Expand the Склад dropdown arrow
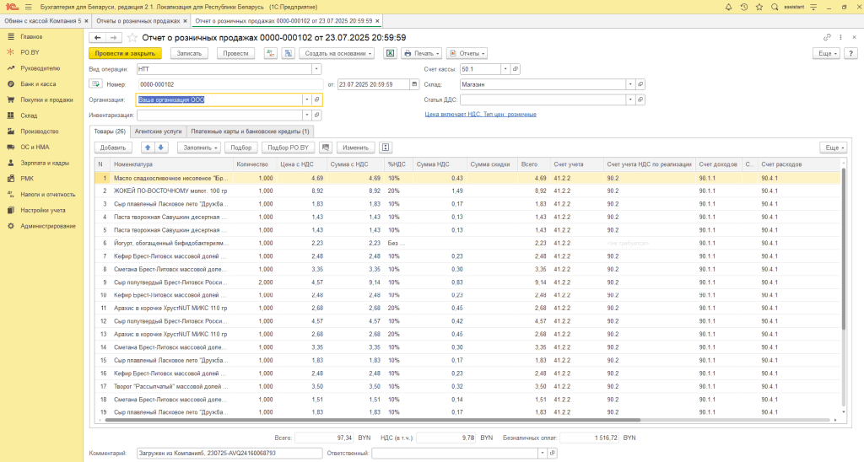The image size is (864, 462). pyautogui.click(x=630, y=84)
